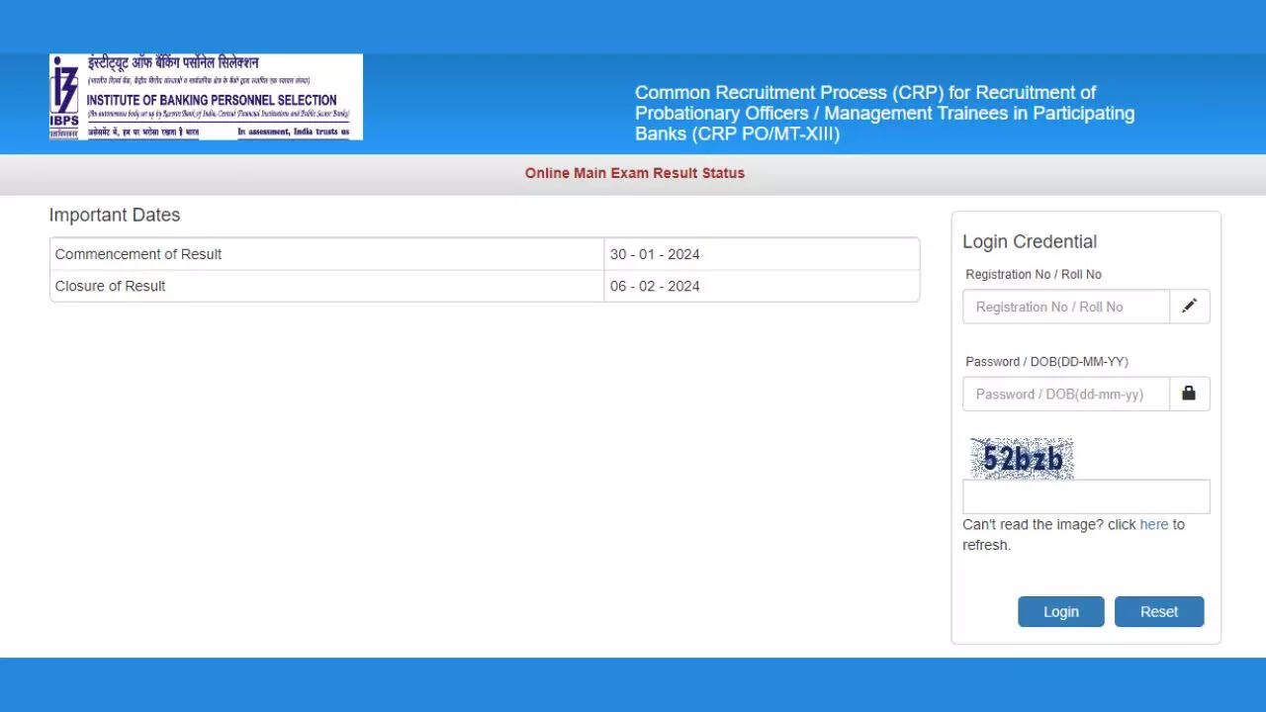Click 'here' link to refresh captcha
Viewport: 1266px width, 712px height.
coord(1153,525)
